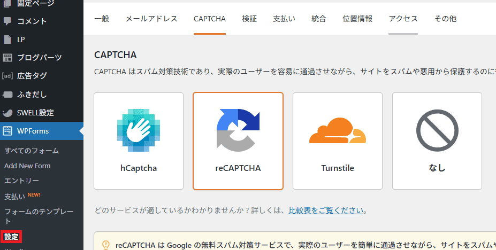496x250 pixels.
Task: Open the 固定ページ menu label
Action: click(36, 3)
